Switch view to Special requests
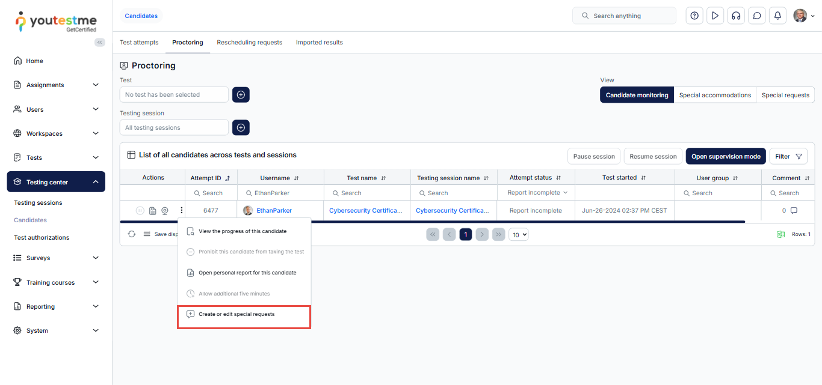 coord(785,95)
